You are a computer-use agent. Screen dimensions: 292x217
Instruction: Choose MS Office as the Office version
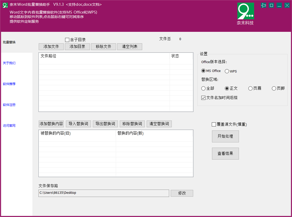point(204,71)
